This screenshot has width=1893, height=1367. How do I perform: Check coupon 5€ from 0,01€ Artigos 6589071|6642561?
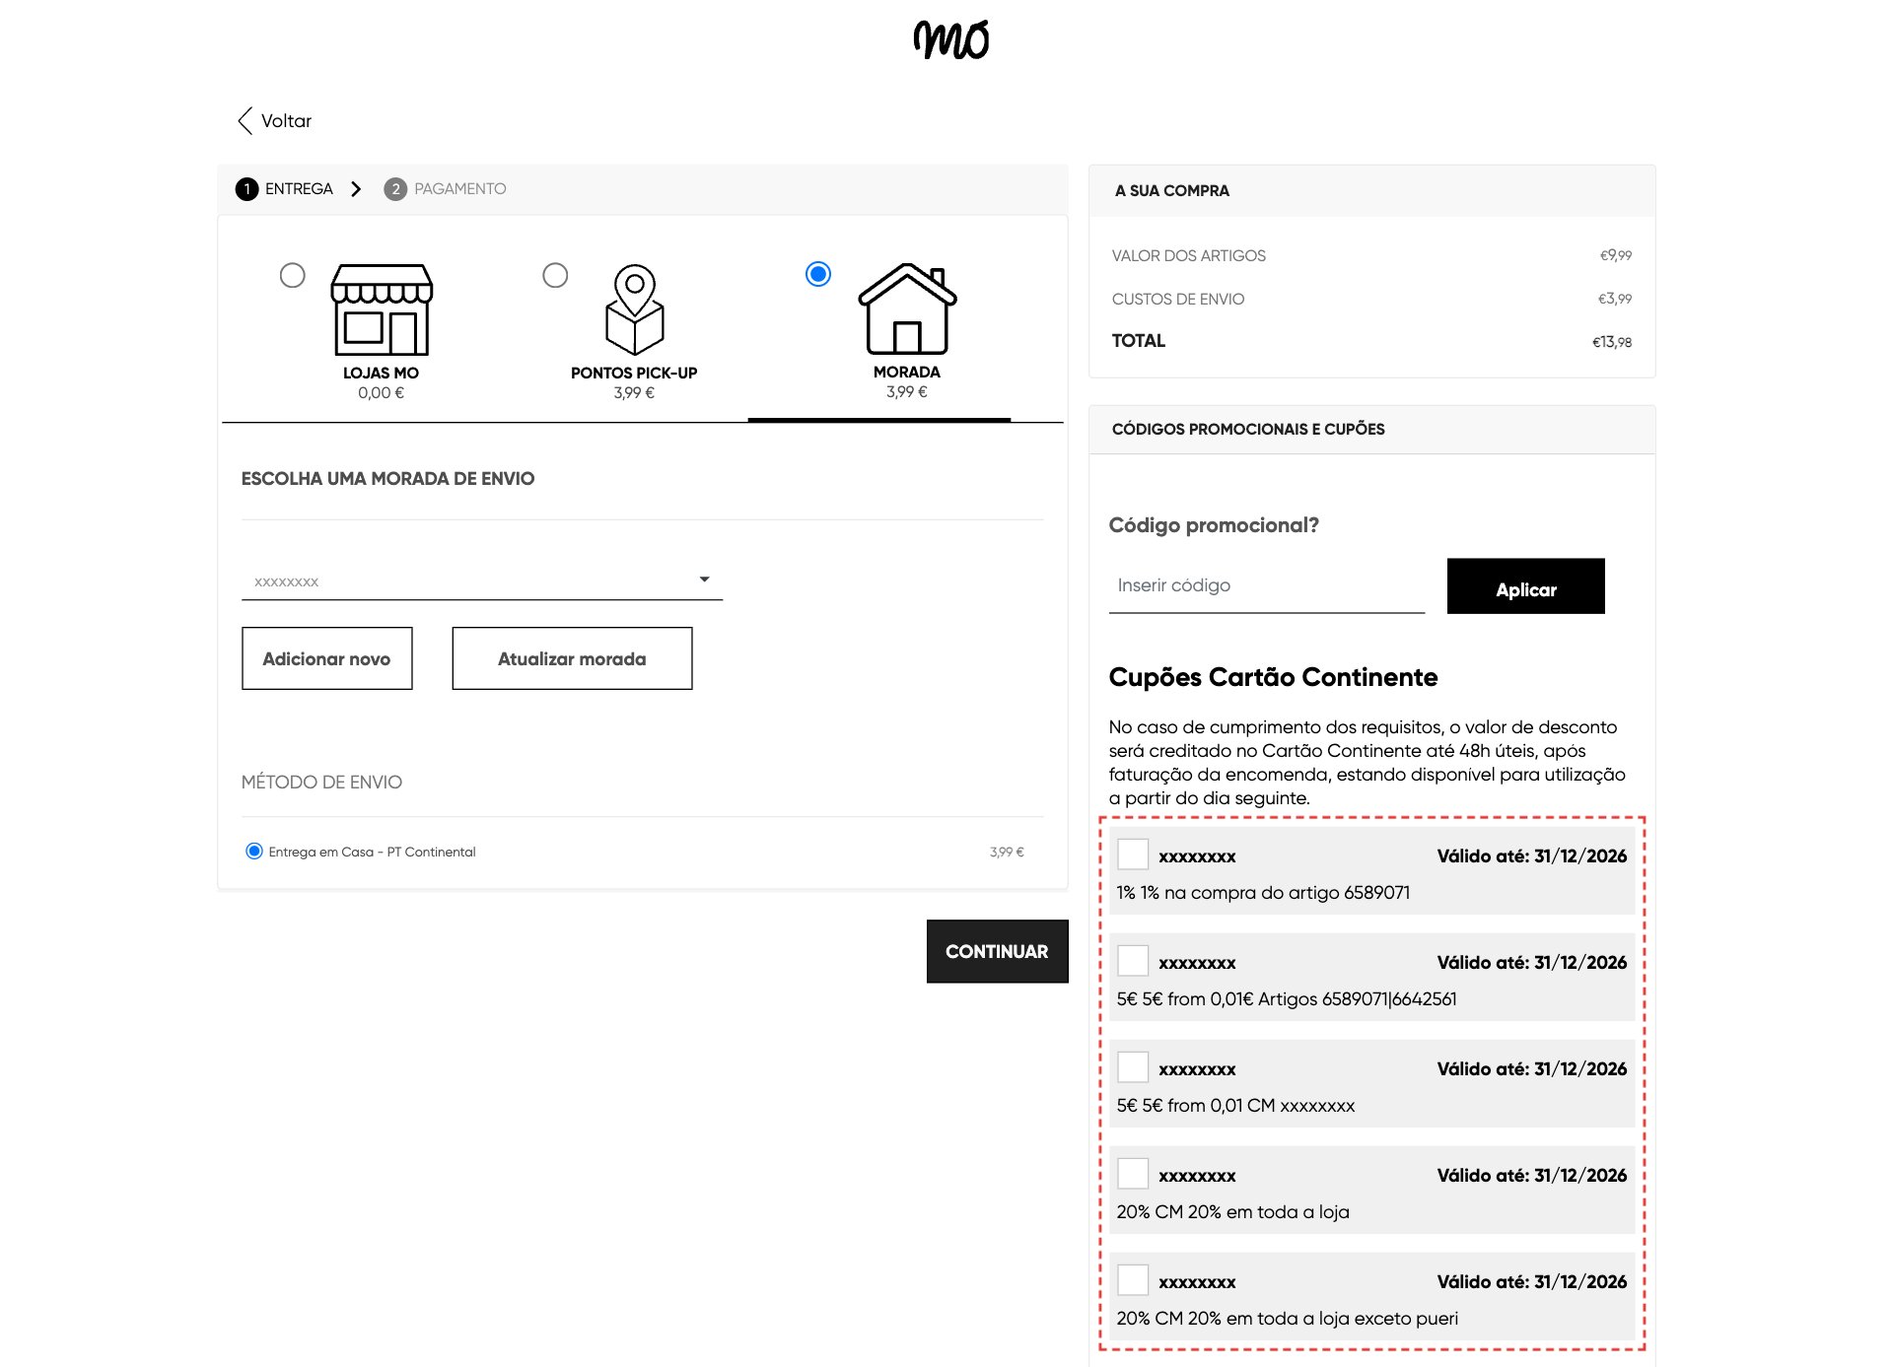[x=1133, y=960]
